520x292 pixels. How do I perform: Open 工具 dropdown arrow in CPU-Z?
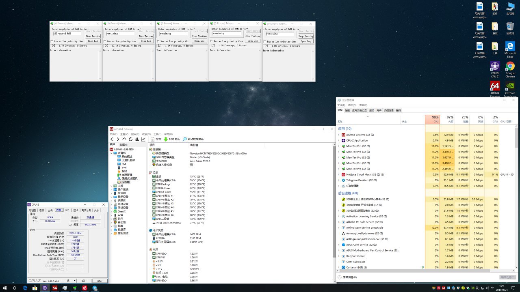coord(74,281)
